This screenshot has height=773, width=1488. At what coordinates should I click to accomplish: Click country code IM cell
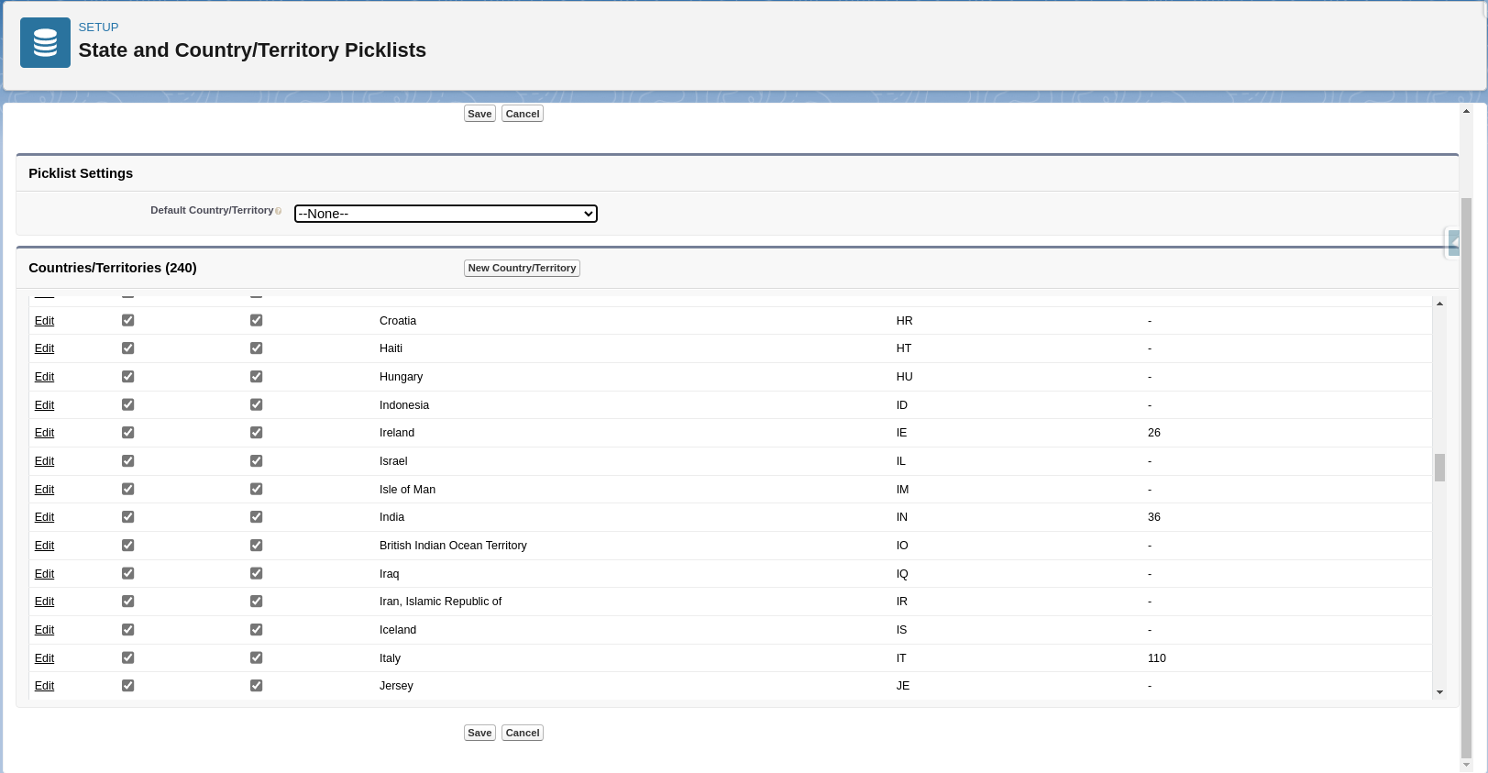pos(902,490)
